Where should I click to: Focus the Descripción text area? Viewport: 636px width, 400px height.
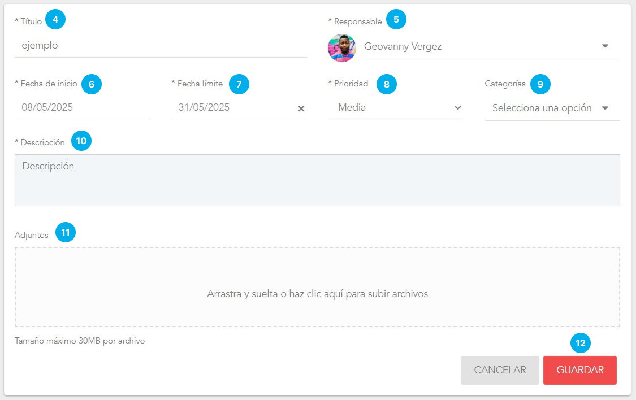(317, 180)
